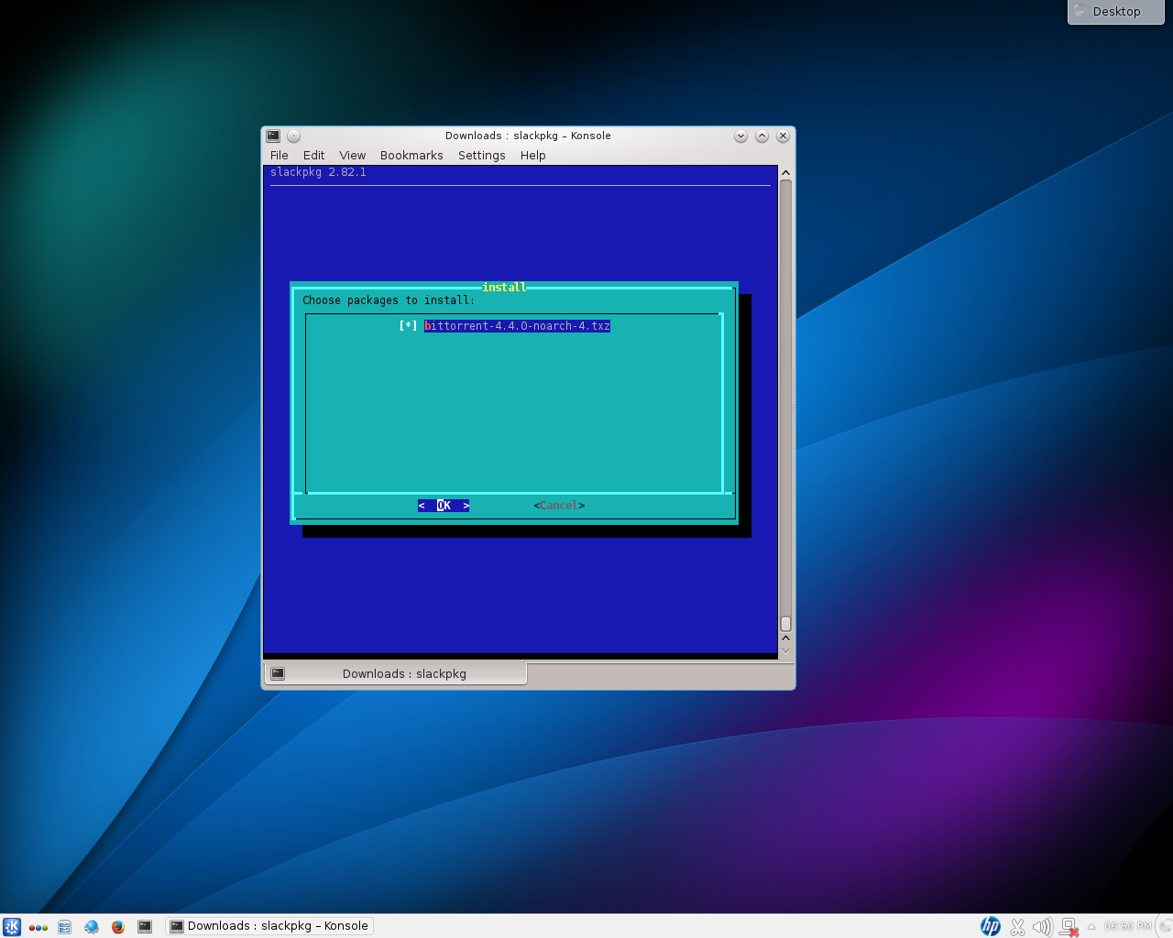Click the HP printer tray icon
The height and width of the screenshot is (938, 1173).
coord(991,927)
